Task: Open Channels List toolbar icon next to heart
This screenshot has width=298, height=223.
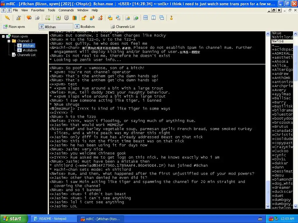Action: point(37,18)
